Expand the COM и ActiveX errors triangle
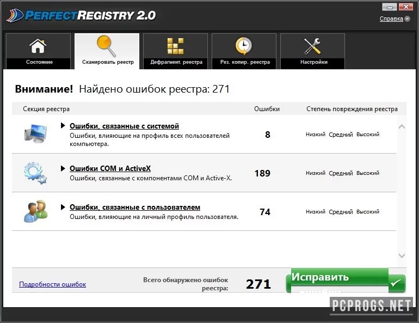This screenshot has width=419, height=323. coord(63,168)
